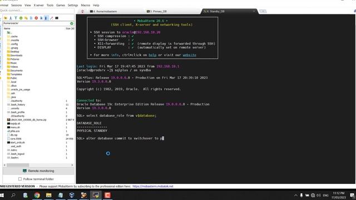
Task: Select the Standby_DB tab
Action: point(229,11)
